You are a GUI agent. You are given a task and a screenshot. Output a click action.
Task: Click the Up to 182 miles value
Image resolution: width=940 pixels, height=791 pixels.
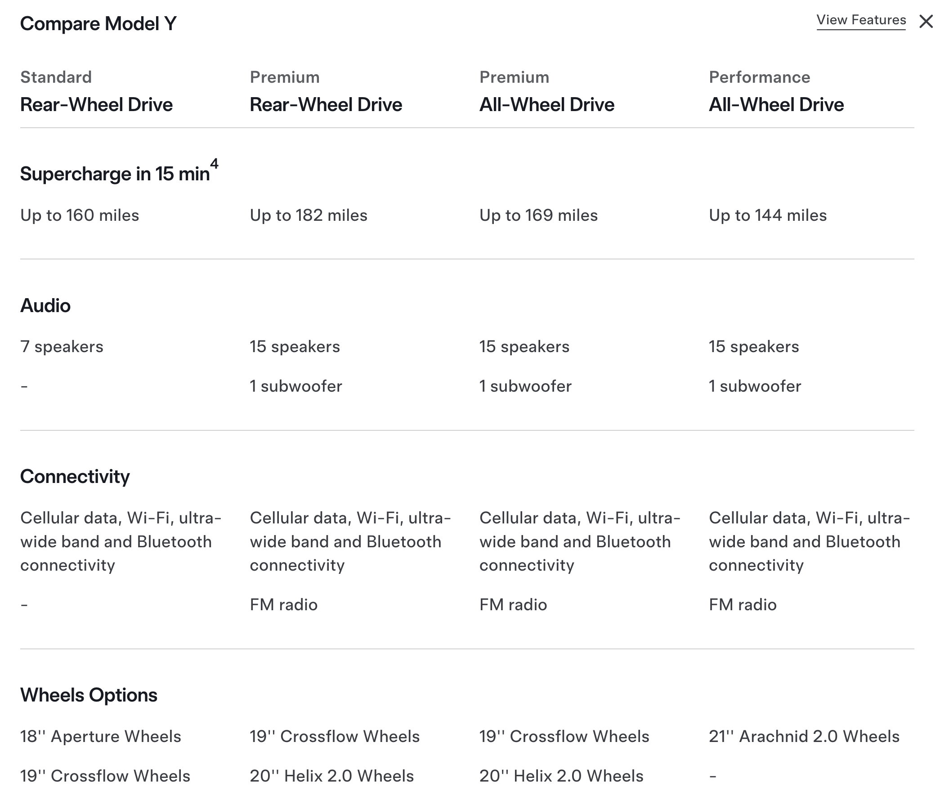click(309, 215)
